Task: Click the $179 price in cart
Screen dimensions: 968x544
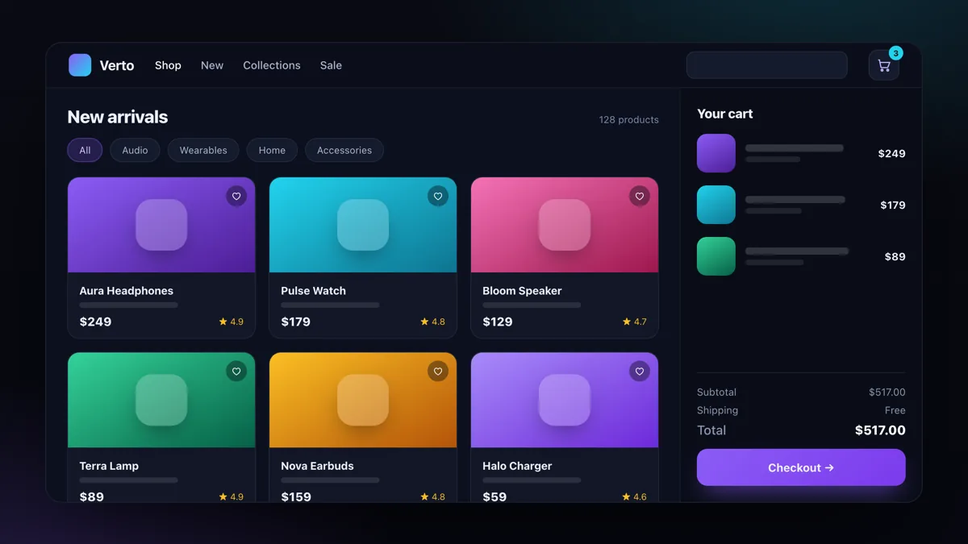Action: pos(893,205)
